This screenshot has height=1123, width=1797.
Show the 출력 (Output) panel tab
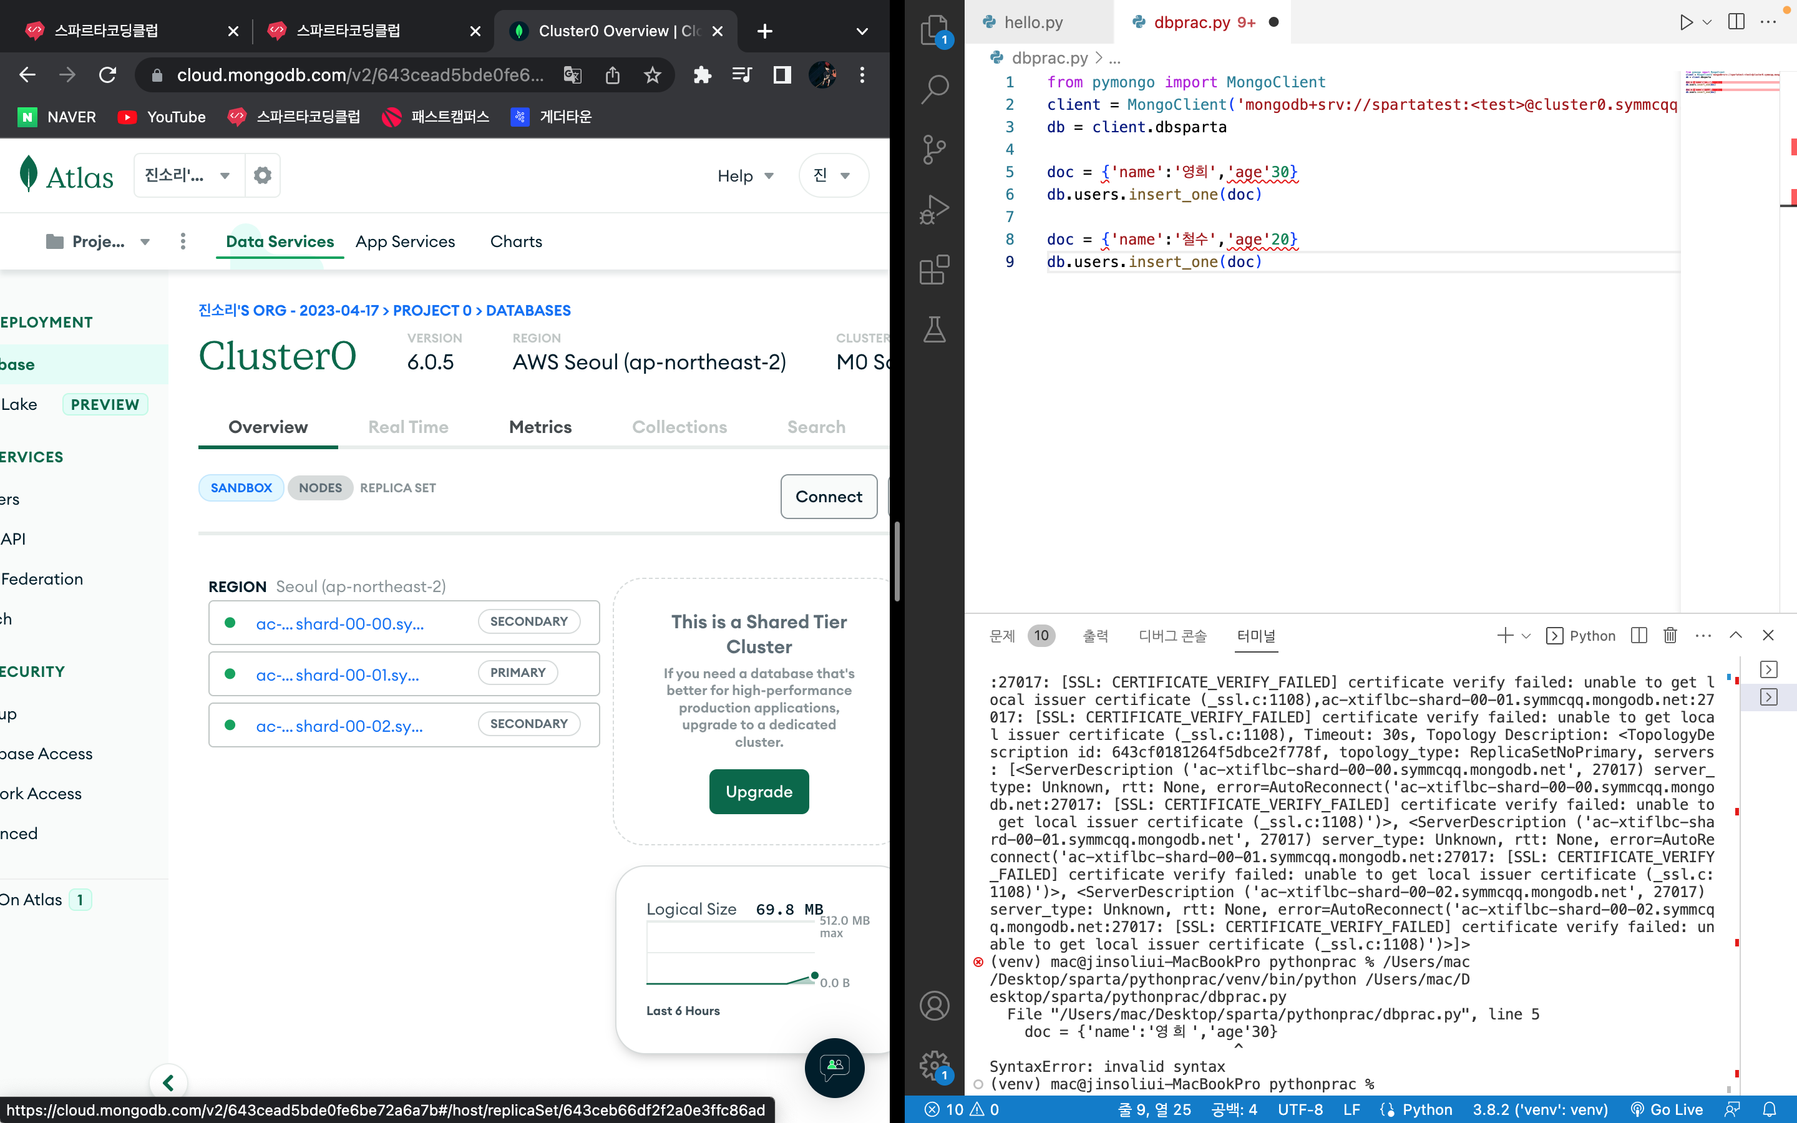coord(1095,636)
